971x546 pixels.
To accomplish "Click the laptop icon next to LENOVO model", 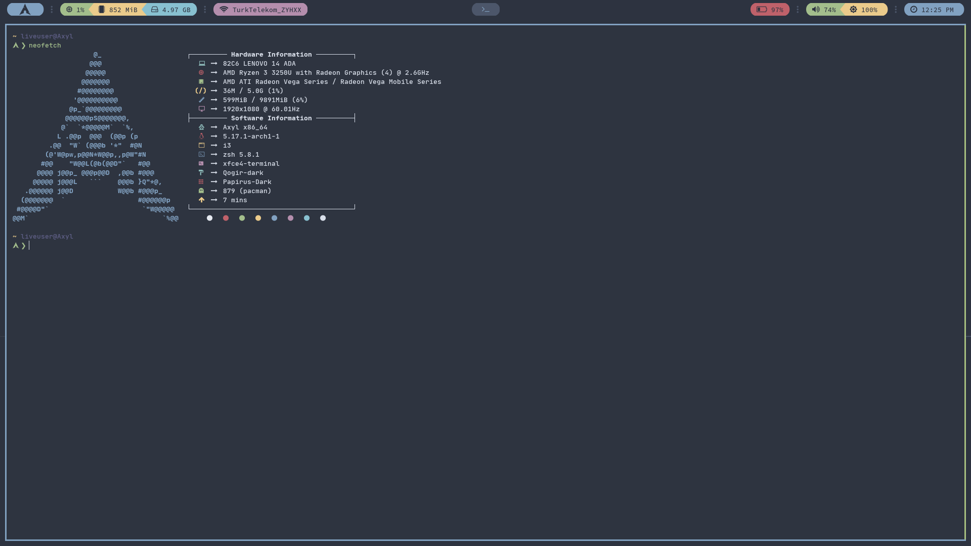I will coord(202,64).
